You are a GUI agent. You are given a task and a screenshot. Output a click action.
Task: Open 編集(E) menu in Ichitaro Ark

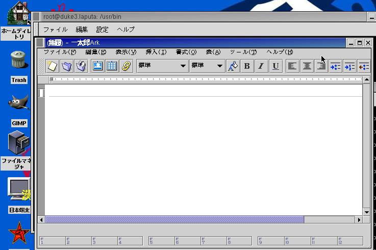pos(96,52)
